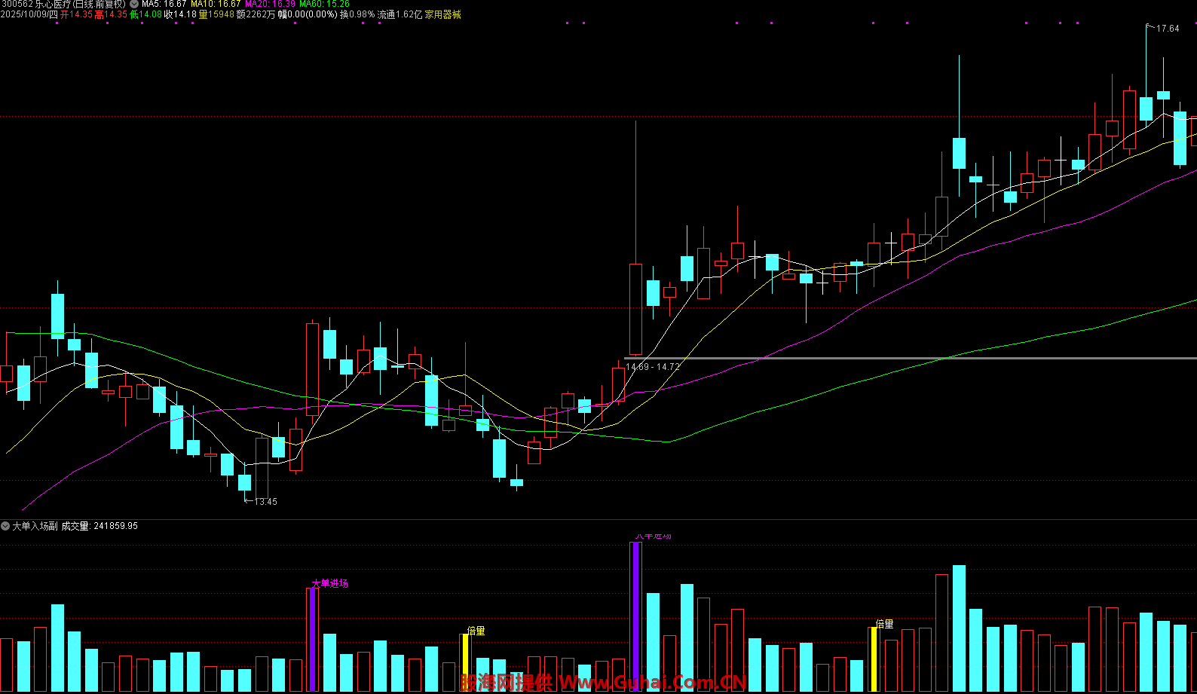Click the MA5: 16.67 indicator label
The height and width of the screenshot is (694, 1197).
click(164, 4)
